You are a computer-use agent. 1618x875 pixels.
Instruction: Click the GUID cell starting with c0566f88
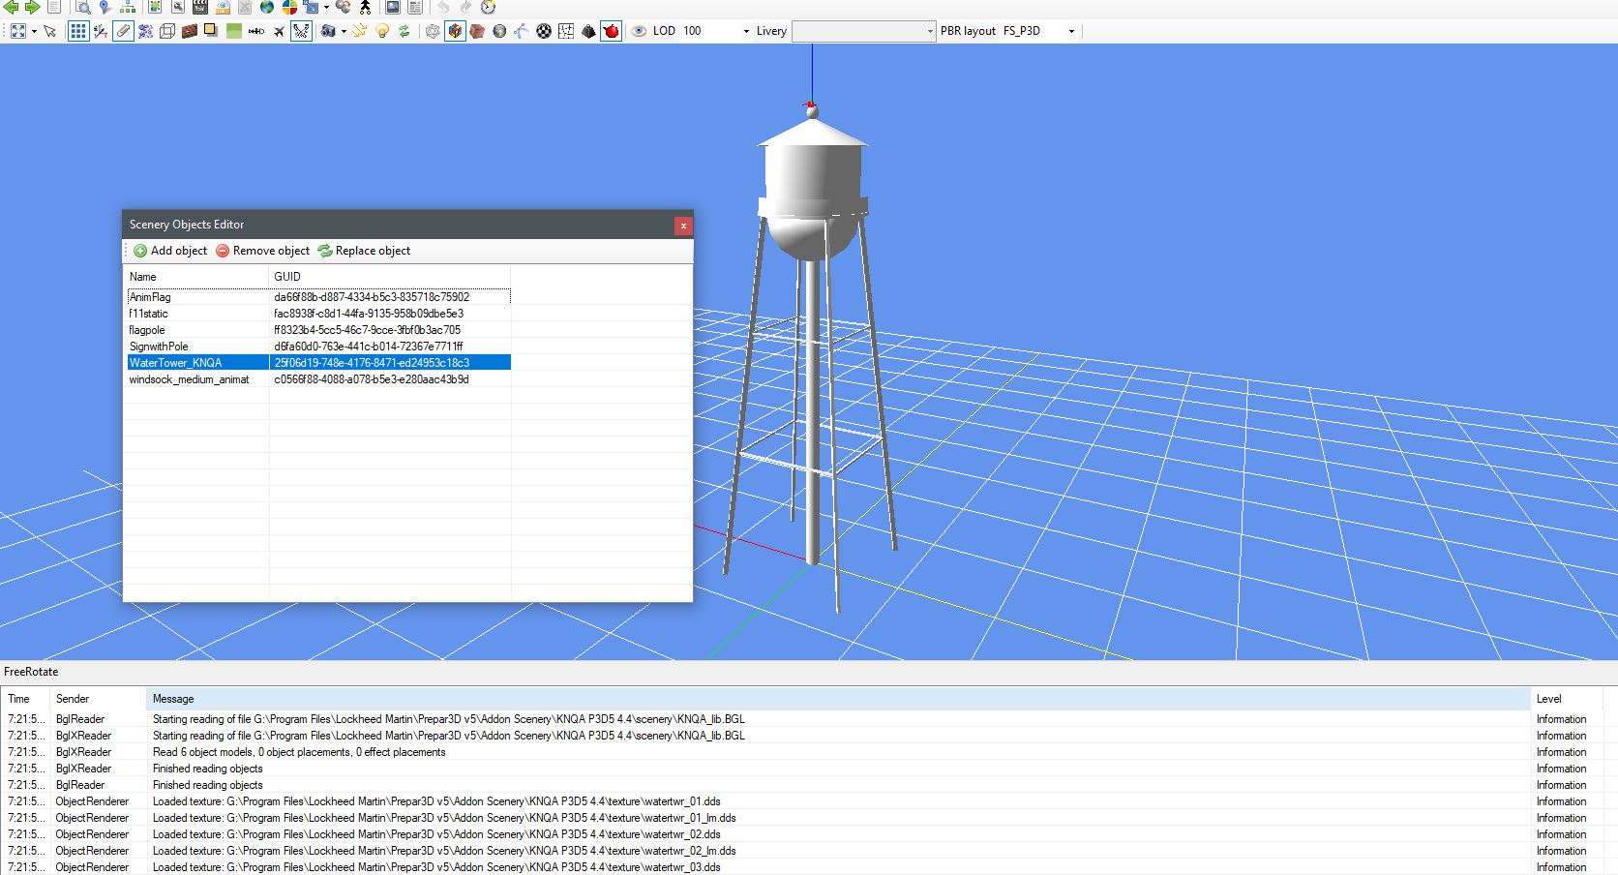[x=372, y=379]
